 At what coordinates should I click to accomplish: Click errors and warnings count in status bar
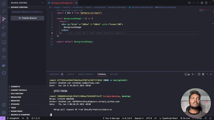click(x=36, y=118)
